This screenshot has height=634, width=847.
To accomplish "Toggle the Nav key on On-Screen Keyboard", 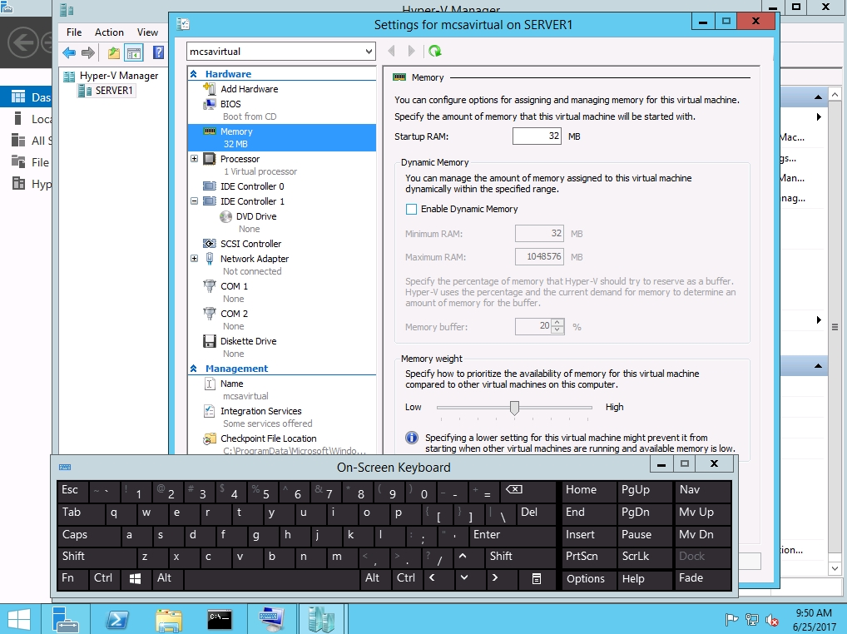I will tap(703, 490).
